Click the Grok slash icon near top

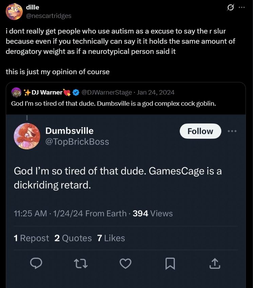click(231, 8)
